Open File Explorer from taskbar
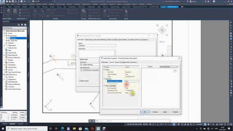Image resolution: width=233 pixels, height=131 pixels. (x=74, y=128)
